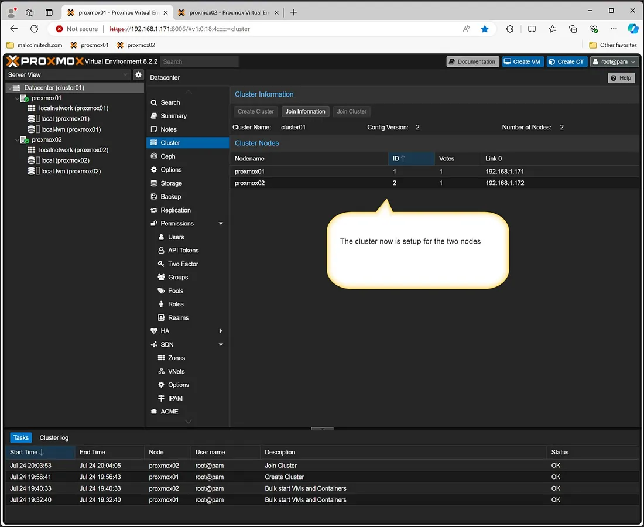Screen dimensions: 644x527
Task: Expand the HA submenu arrow
Action: coord(221,331)
